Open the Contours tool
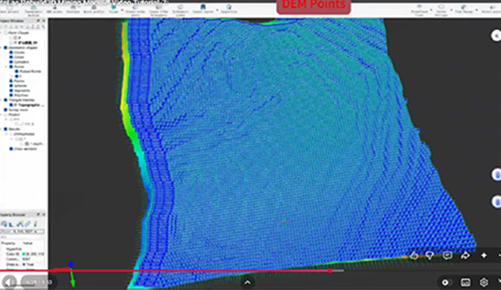501x290 pixels. click(73, 9)
